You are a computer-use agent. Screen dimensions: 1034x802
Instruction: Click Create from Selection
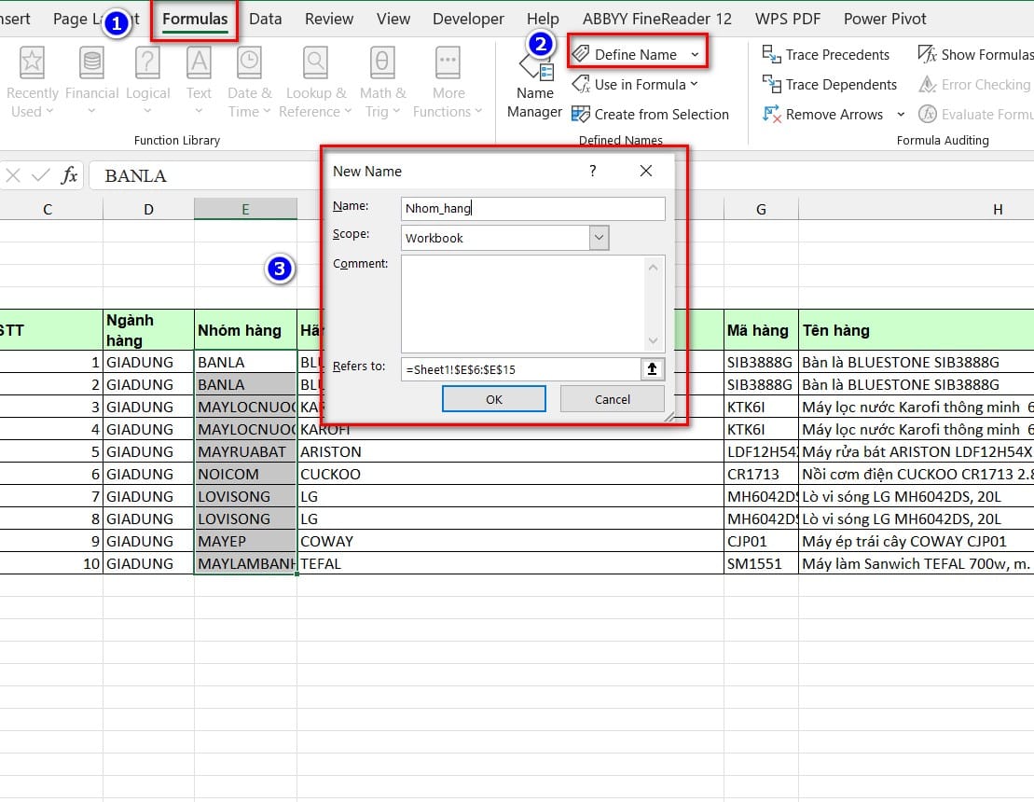point(661,114)
